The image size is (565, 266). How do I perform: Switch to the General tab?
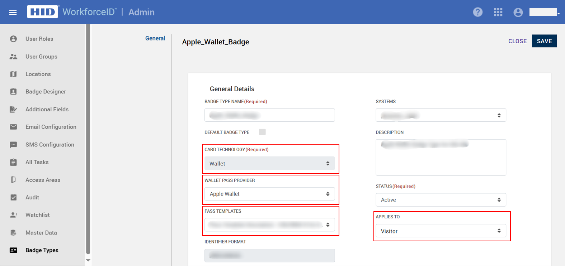(x=155, y=38)
